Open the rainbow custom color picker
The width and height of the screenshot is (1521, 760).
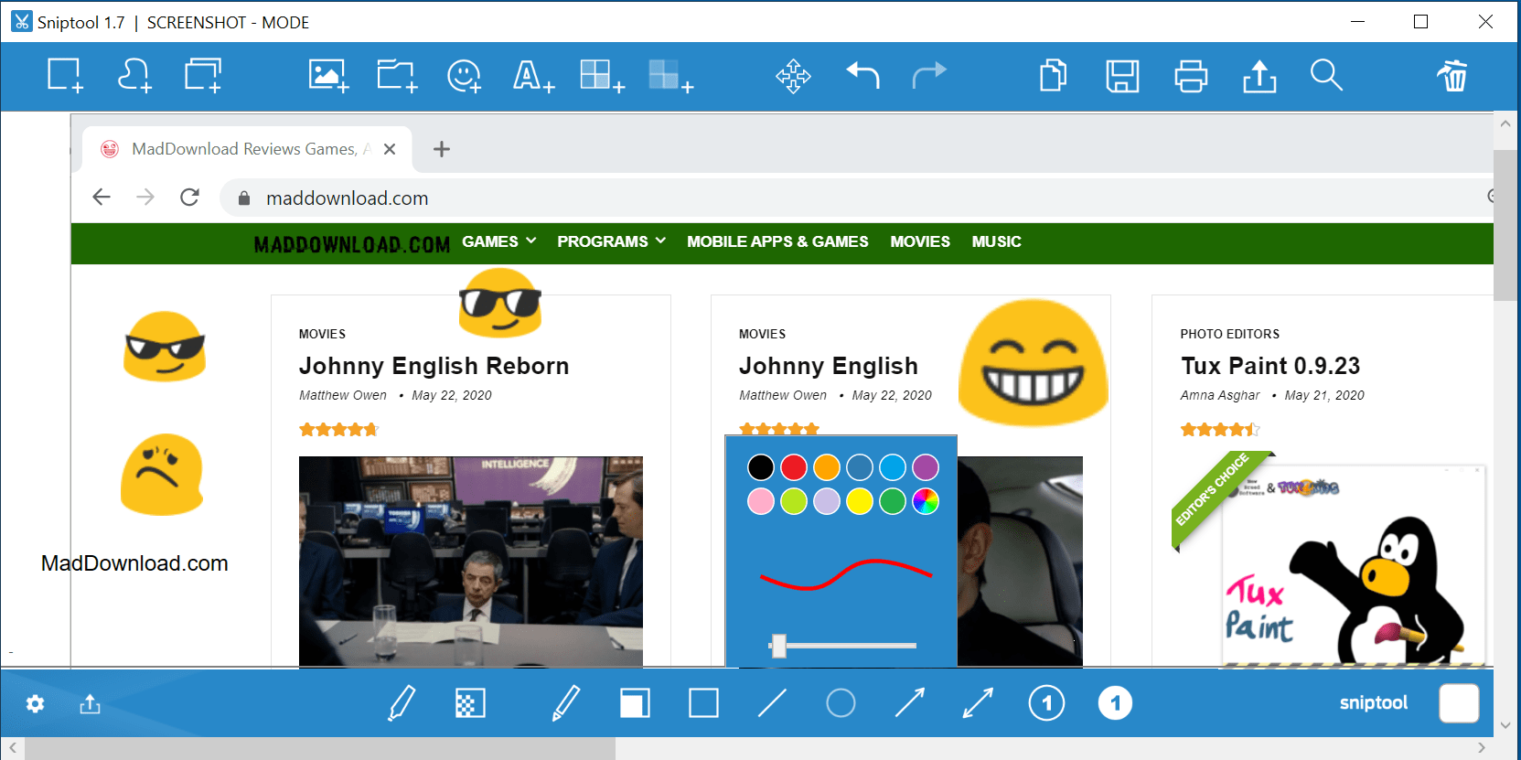pyautogui.click(x=926, y=501)
